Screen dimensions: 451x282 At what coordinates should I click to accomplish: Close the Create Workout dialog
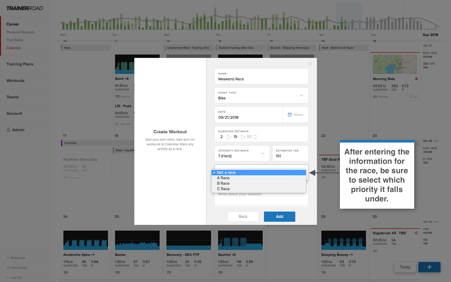pyautogui.click(x=310, y=64)
